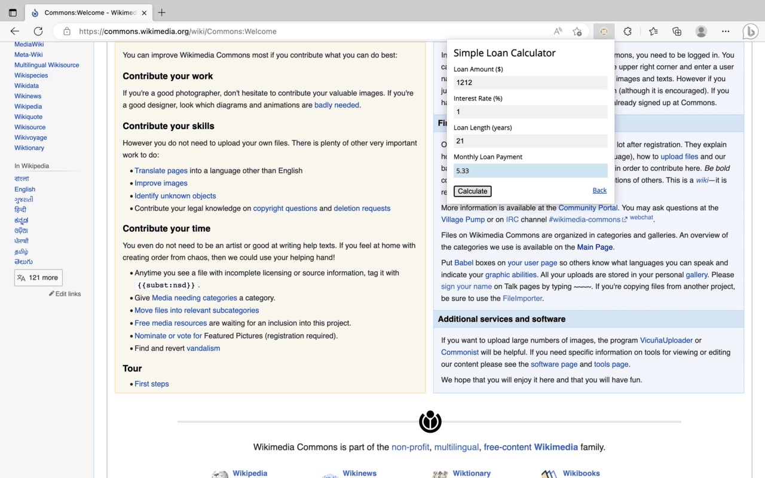Open the Wiktionary sidebar link

(x=29, y=148)
